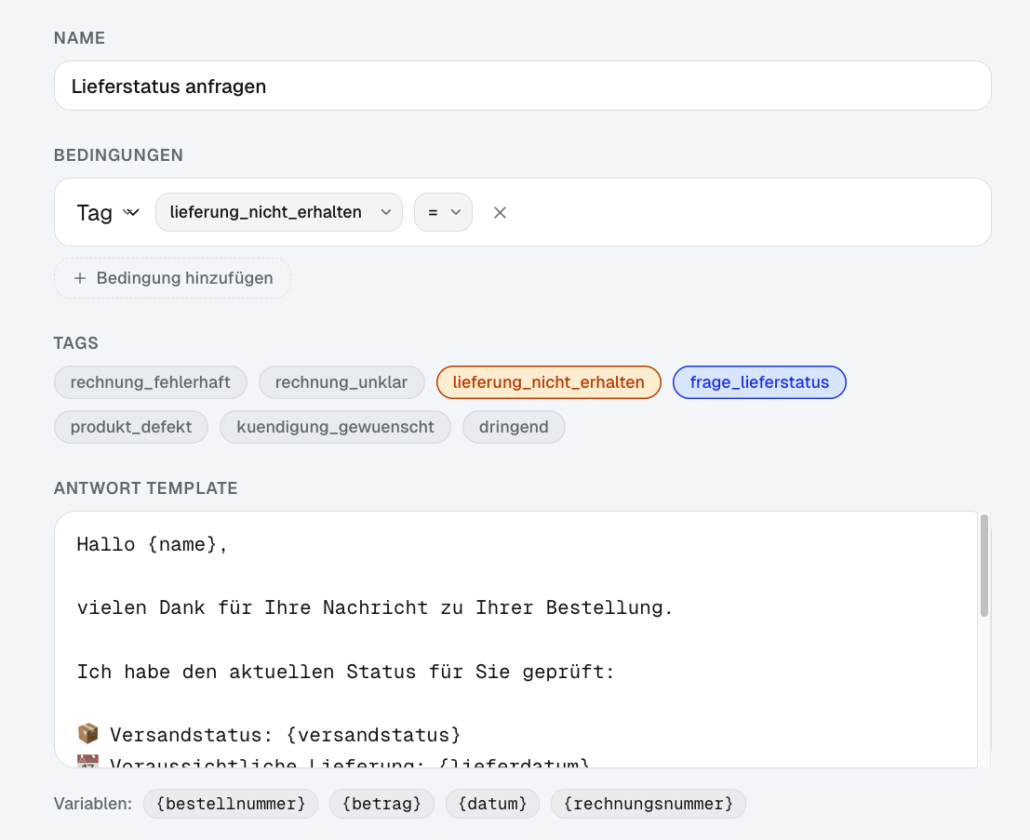Screen dimensions: 1030x840
Task: Click the package emoji before Versandstatus
Action: (87, 733)
